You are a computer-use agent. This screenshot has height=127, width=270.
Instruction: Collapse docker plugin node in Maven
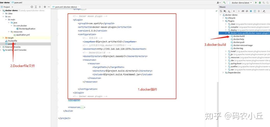(226, 33)
